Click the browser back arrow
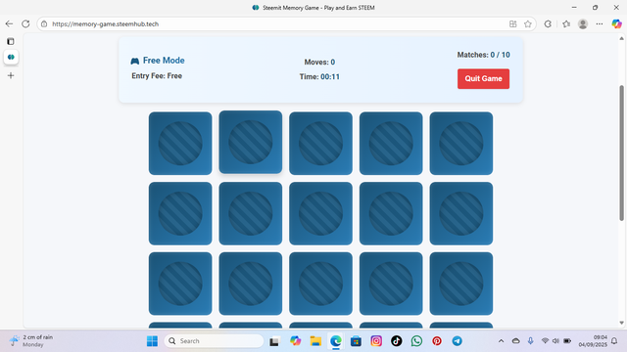This screenshot has width=627, height=352. tap(9, 23)
